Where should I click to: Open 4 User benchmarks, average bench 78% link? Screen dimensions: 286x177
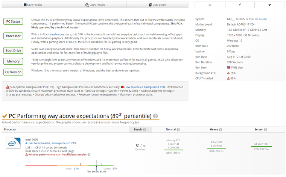(51, 143)
